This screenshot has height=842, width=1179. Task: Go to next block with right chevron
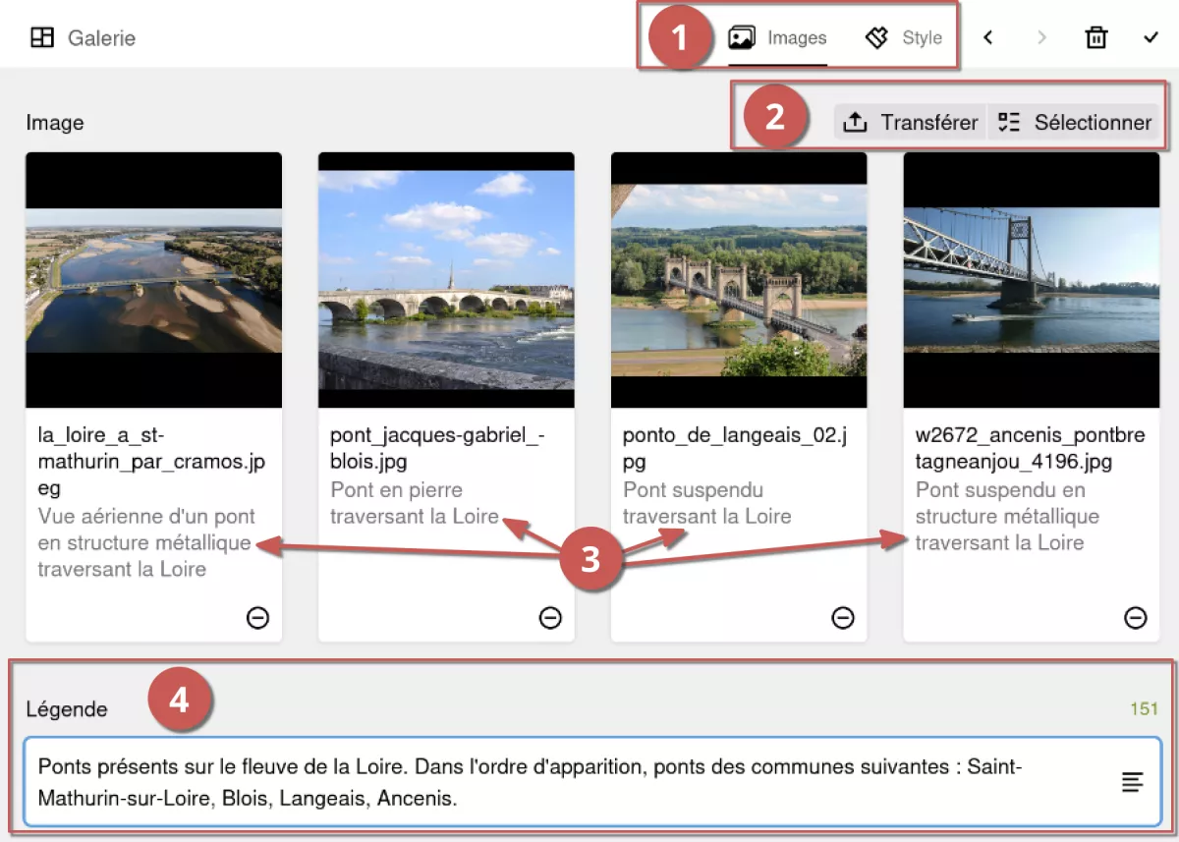coord(1042,38)
